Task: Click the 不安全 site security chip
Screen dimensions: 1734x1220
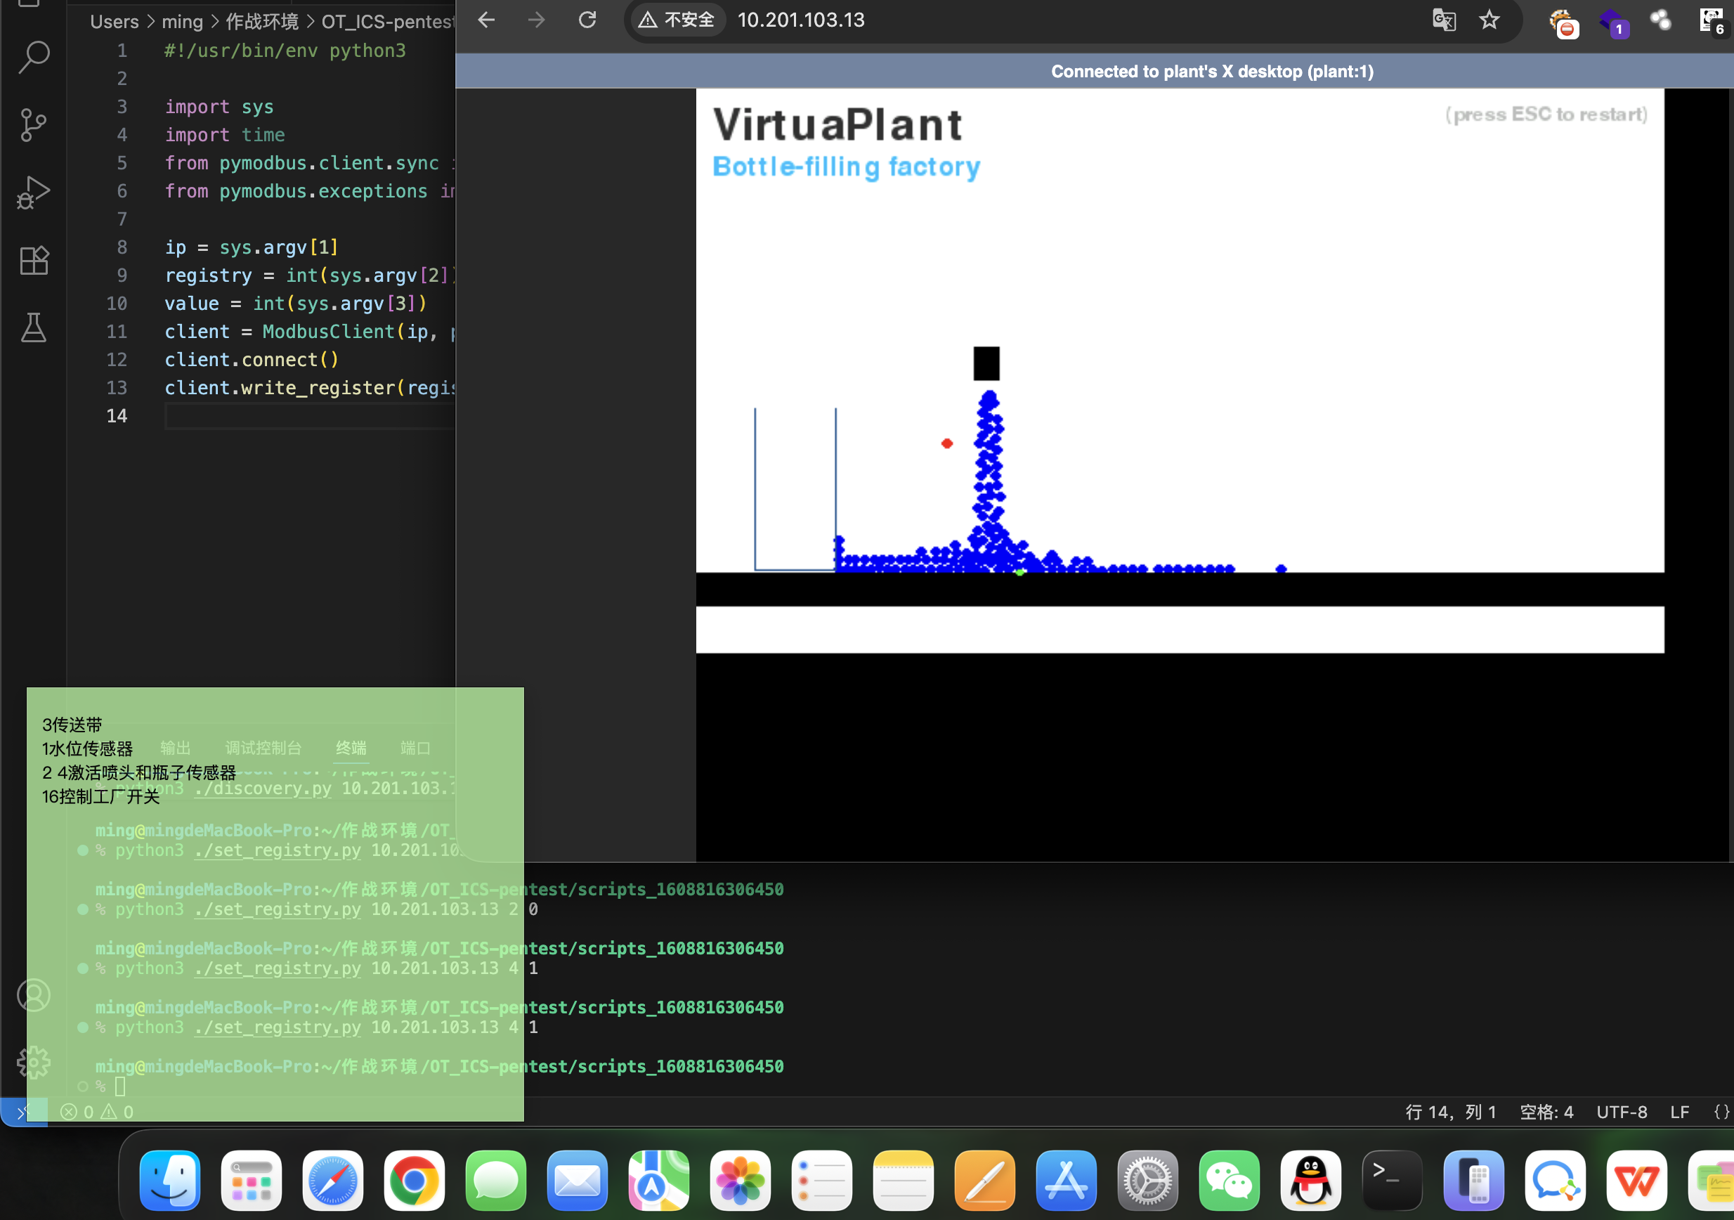Action: click(677, 20)
